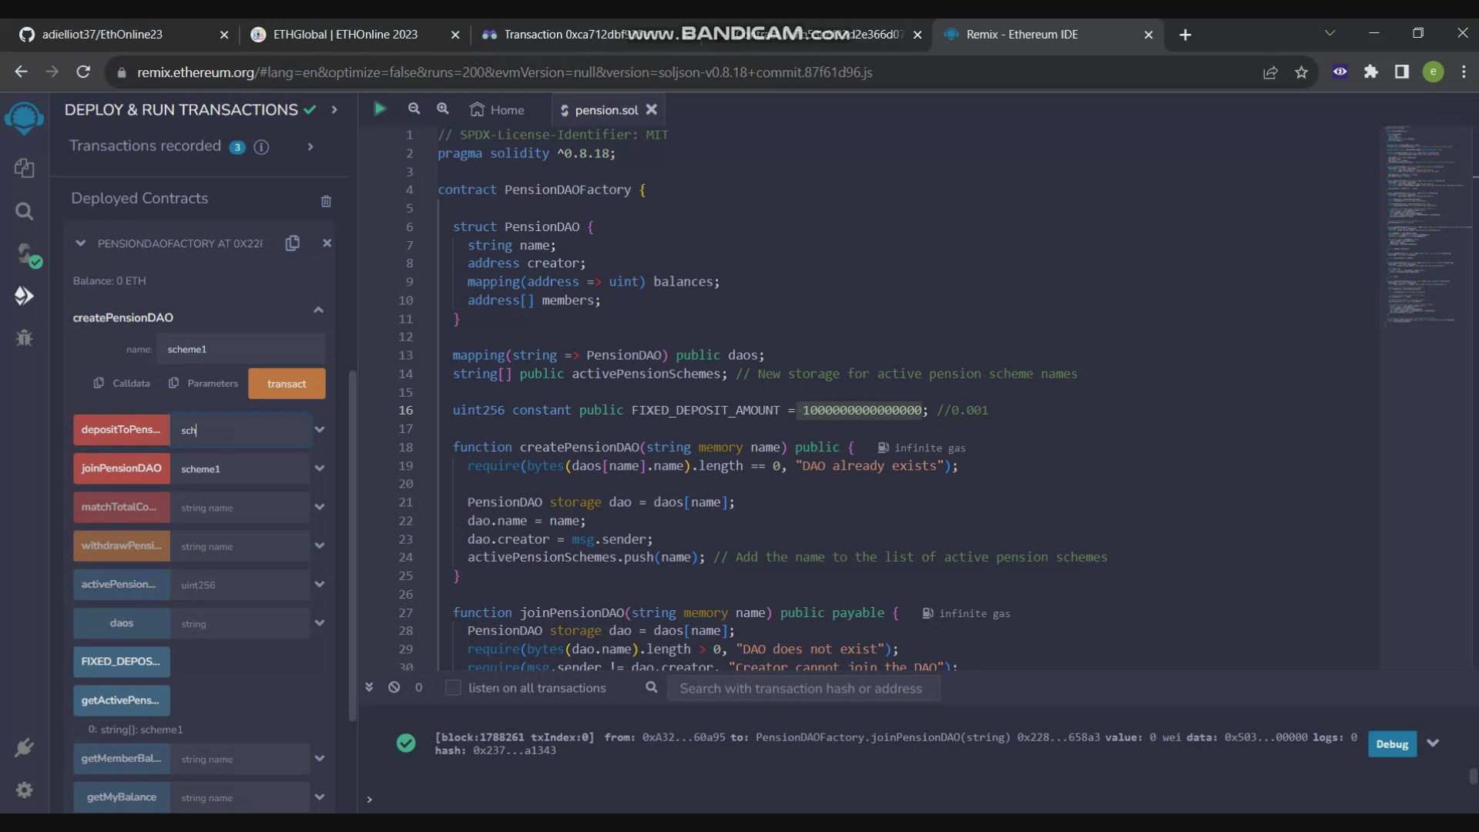
Task: Select Remix - Ethereum IDE browser tab
Action: [x=1048, y=35]
